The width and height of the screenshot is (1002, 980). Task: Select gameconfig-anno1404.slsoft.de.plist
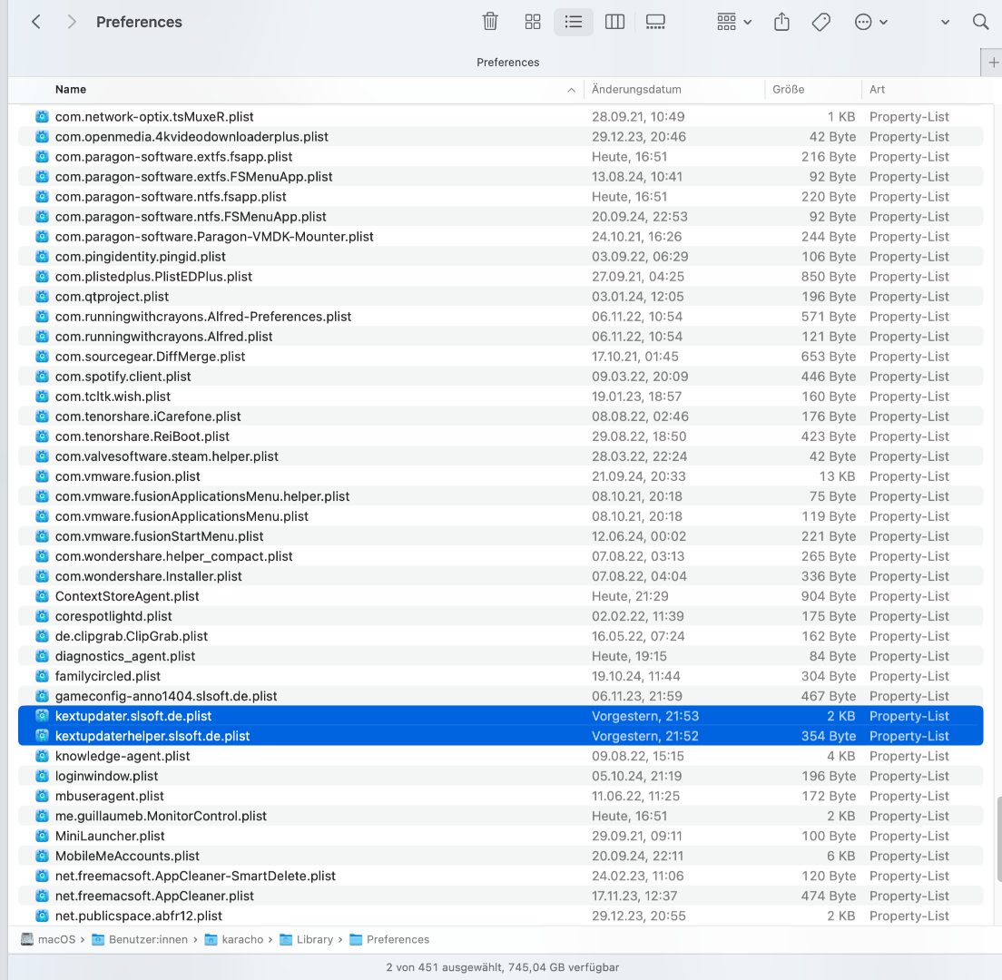500,696
